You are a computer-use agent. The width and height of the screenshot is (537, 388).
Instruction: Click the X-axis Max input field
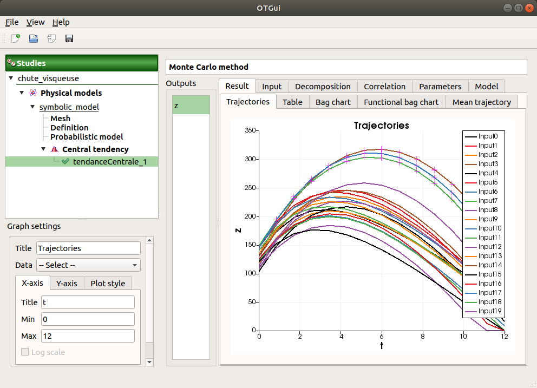coord(88,336)
